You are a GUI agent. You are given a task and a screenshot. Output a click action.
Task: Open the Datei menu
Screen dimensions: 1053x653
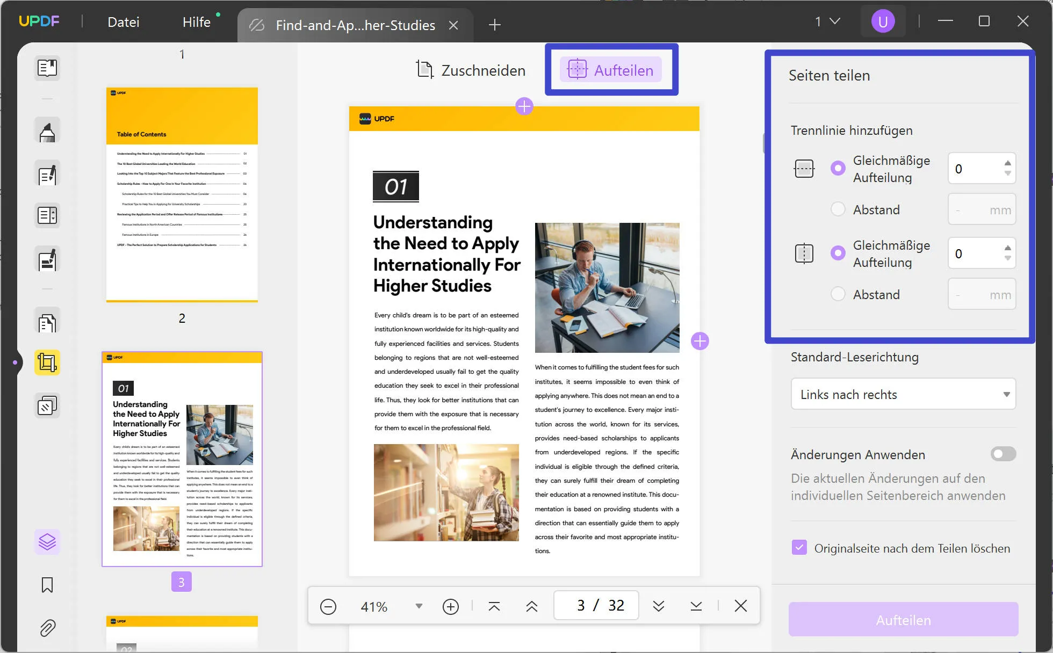(x=124, y=22)
